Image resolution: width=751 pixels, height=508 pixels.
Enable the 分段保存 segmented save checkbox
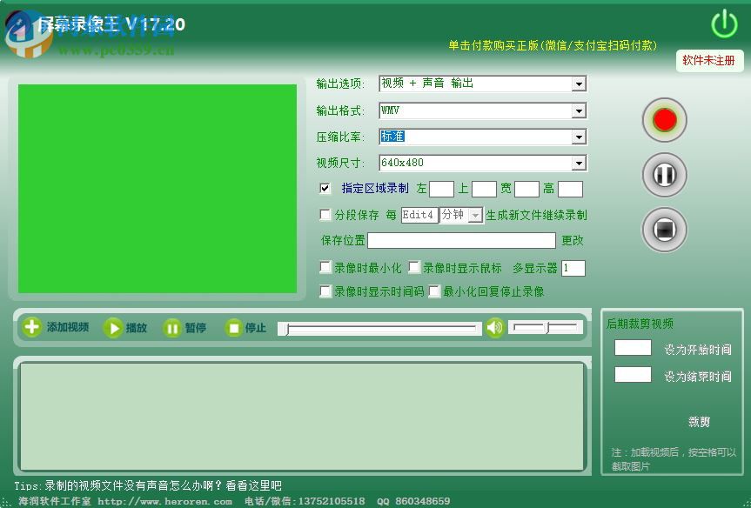[x=325, y=215]
